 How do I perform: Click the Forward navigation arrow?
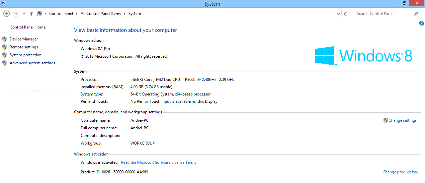[16, 14]
